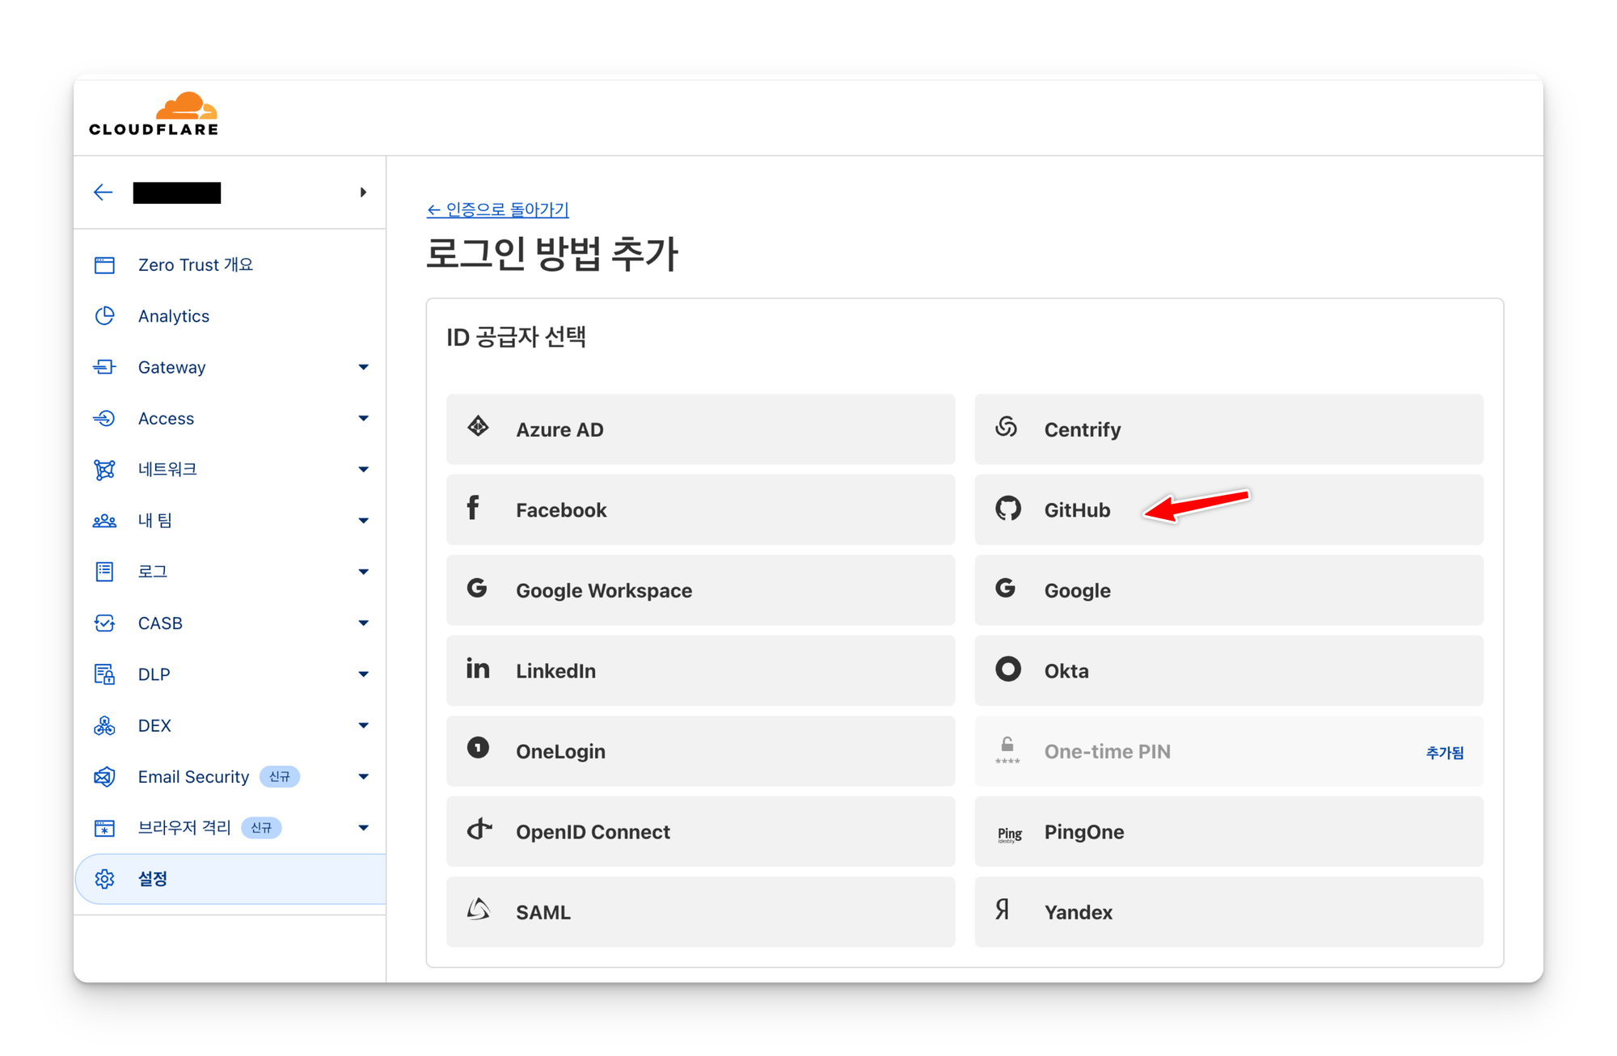Expand the Access section chevron
The image size is (1617, 1056).
(x=363, y=418)
